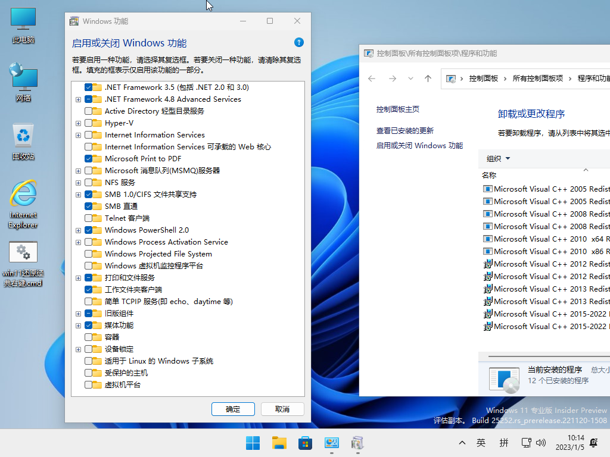This screenshot has height=457, width=610.
Task: Open This PC desktop icon
Action: [x=23, y=25]
